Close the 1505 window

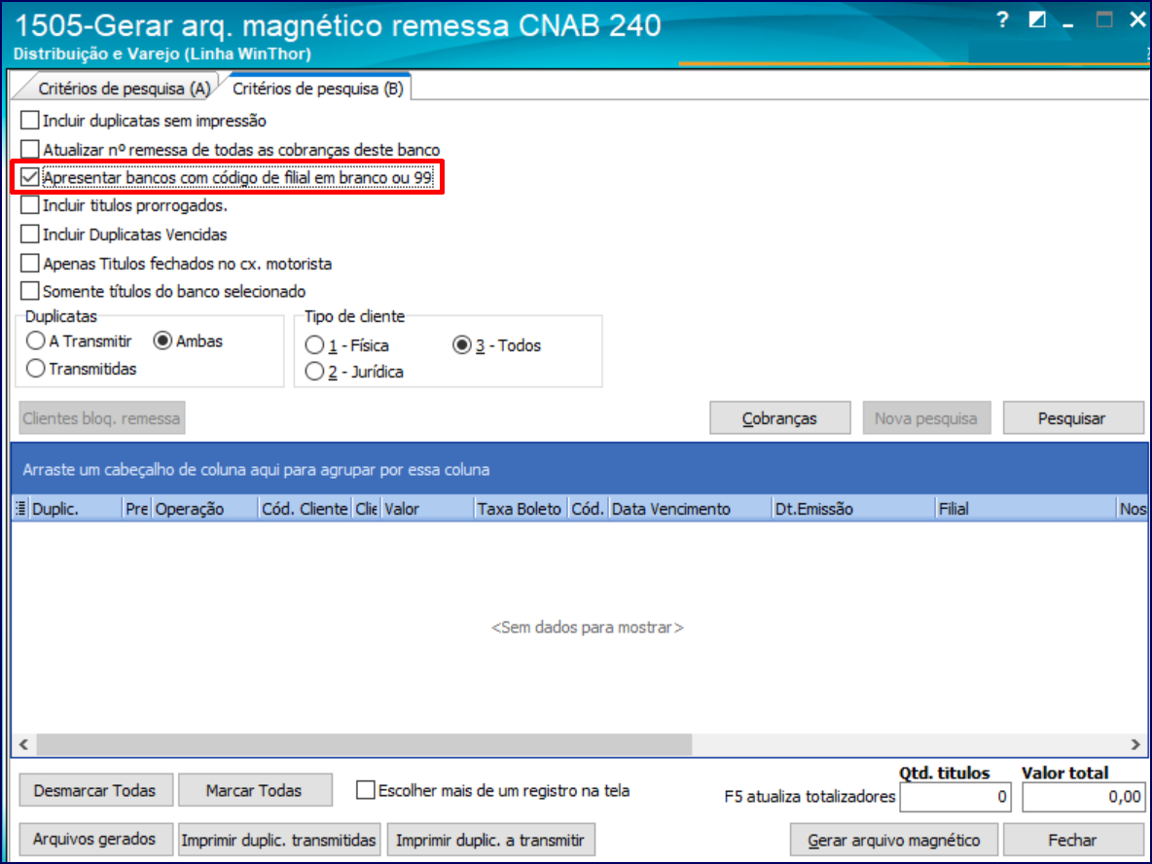[x=1137, y=19]
